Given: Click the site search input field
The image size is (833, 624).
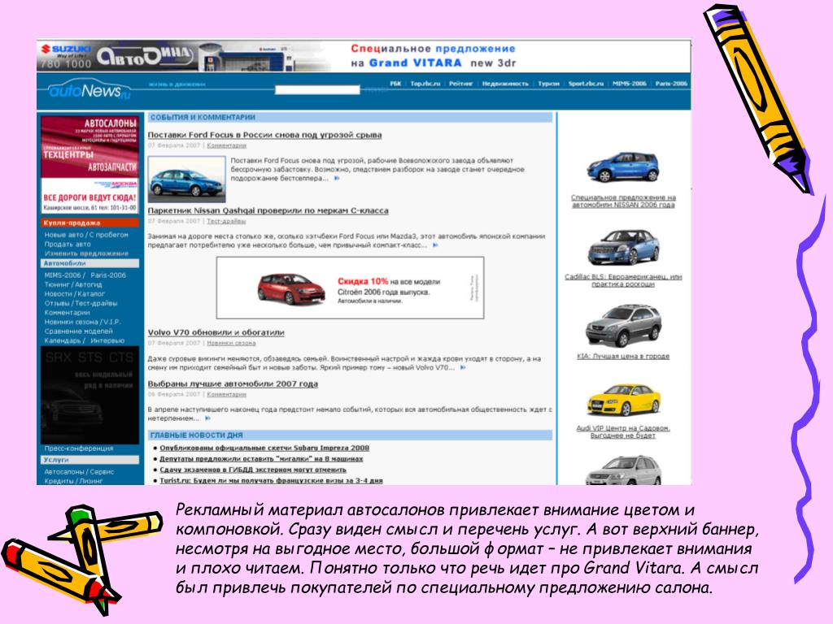Looking at the screenshot, I should (x=317, y=89).
